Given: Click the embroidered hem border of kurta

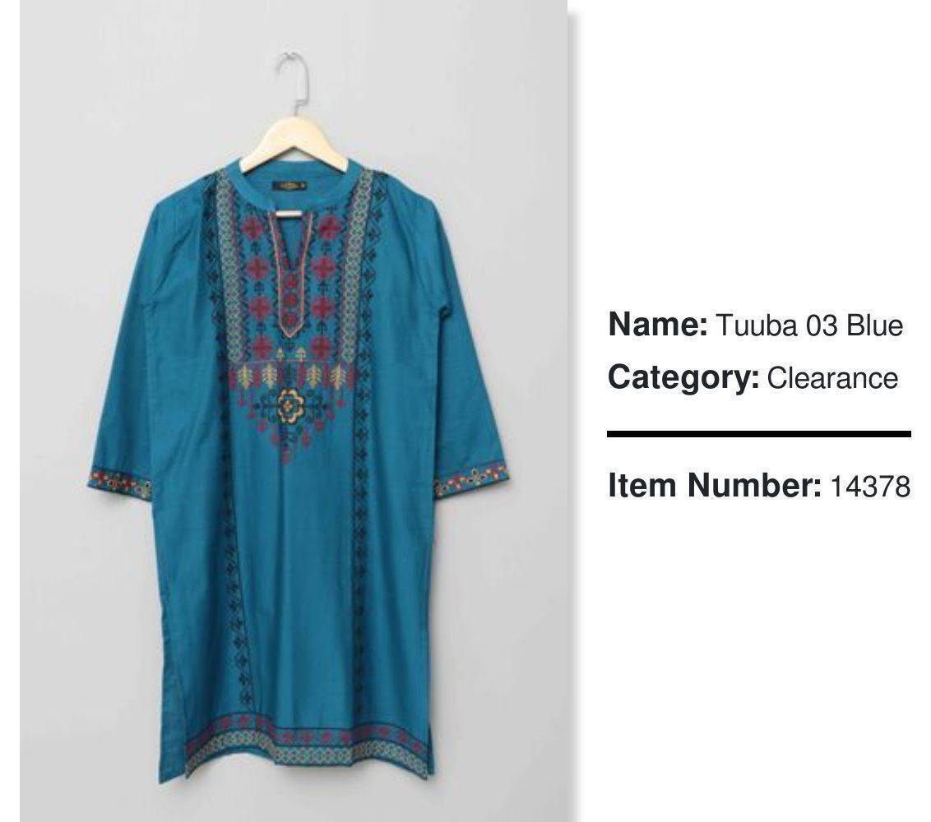Looking at the screenshot, I should coord(307,745).
